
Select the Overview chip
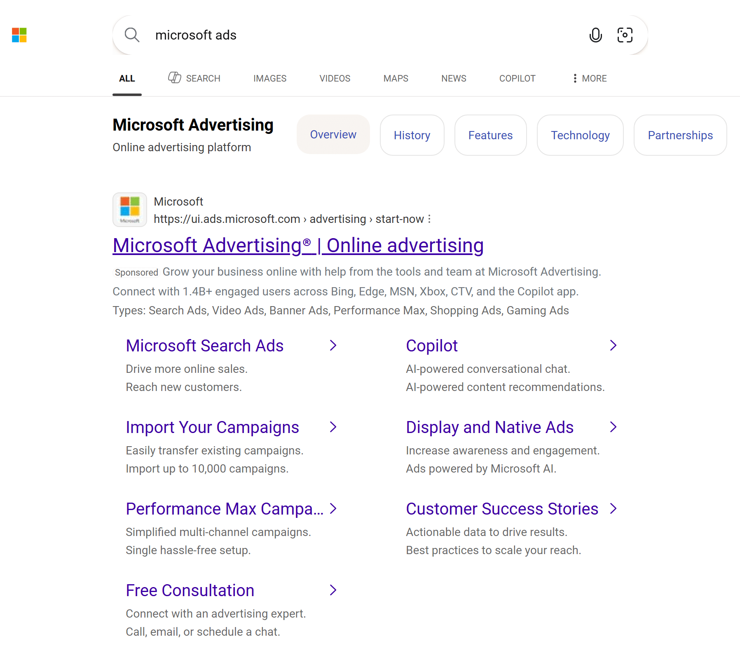click(333, 134)
